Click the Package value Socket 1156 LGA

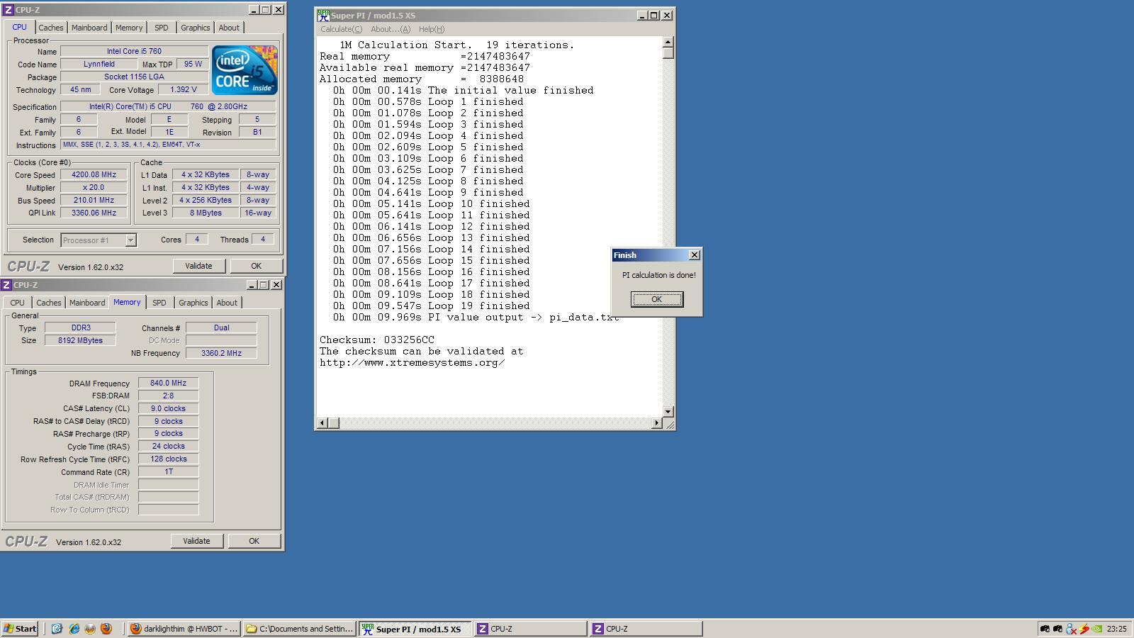tap(135, 77)
